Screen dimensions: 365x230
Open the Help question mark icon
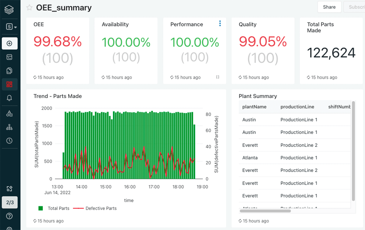tap(9, 216)
